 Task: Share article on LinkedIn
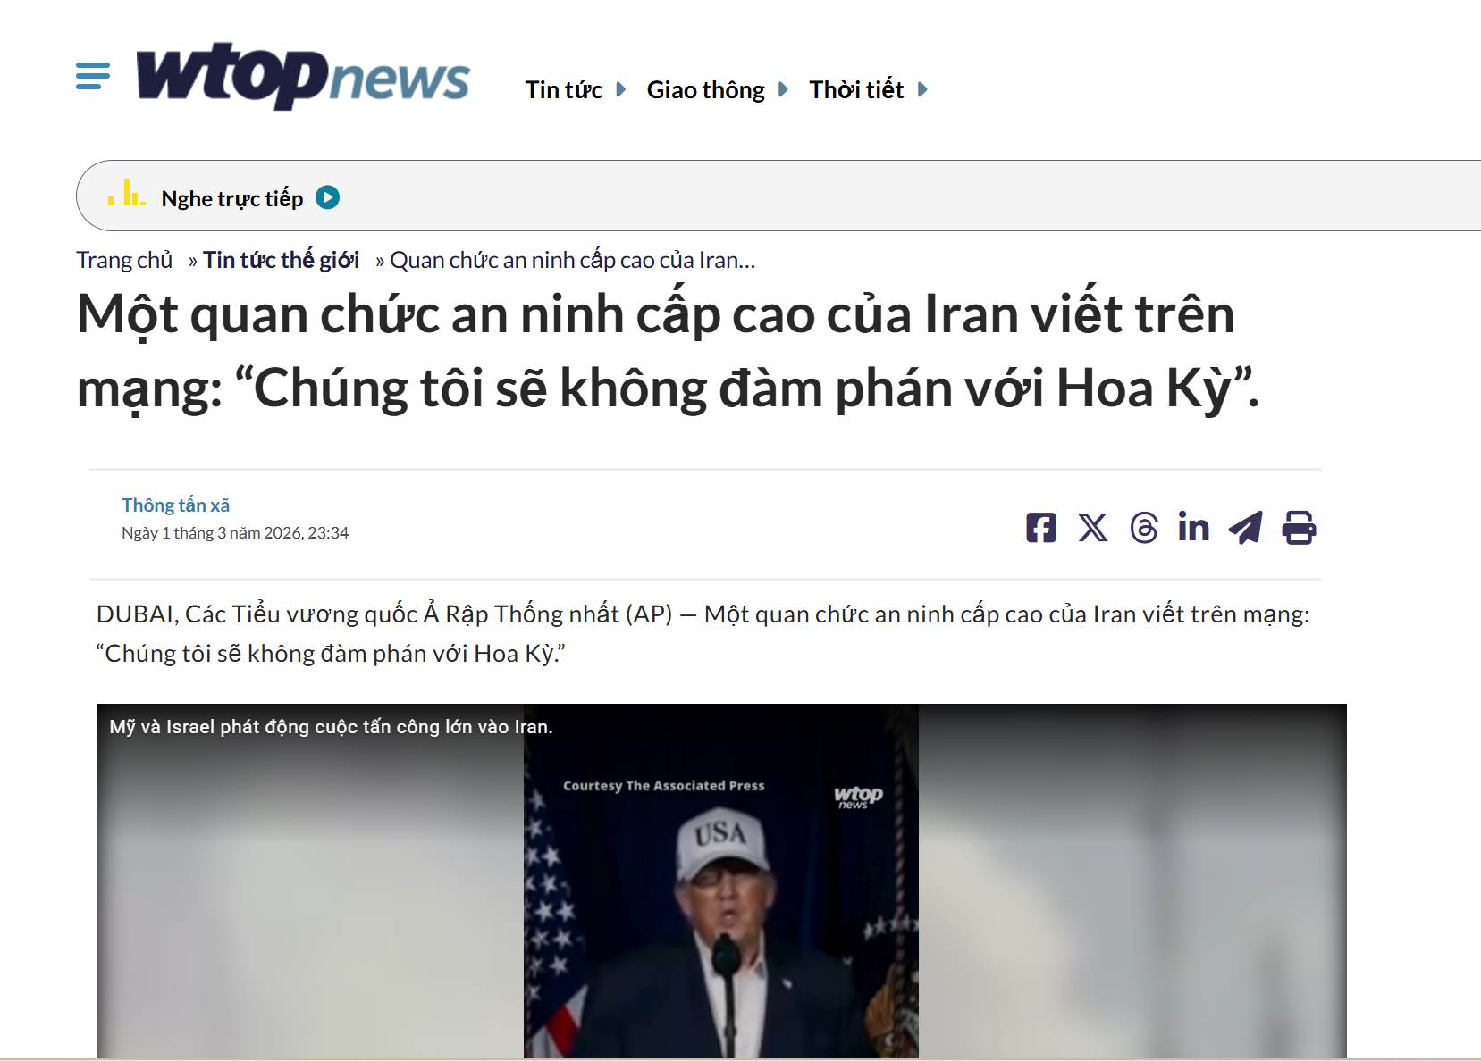(x=1194, y=527)
